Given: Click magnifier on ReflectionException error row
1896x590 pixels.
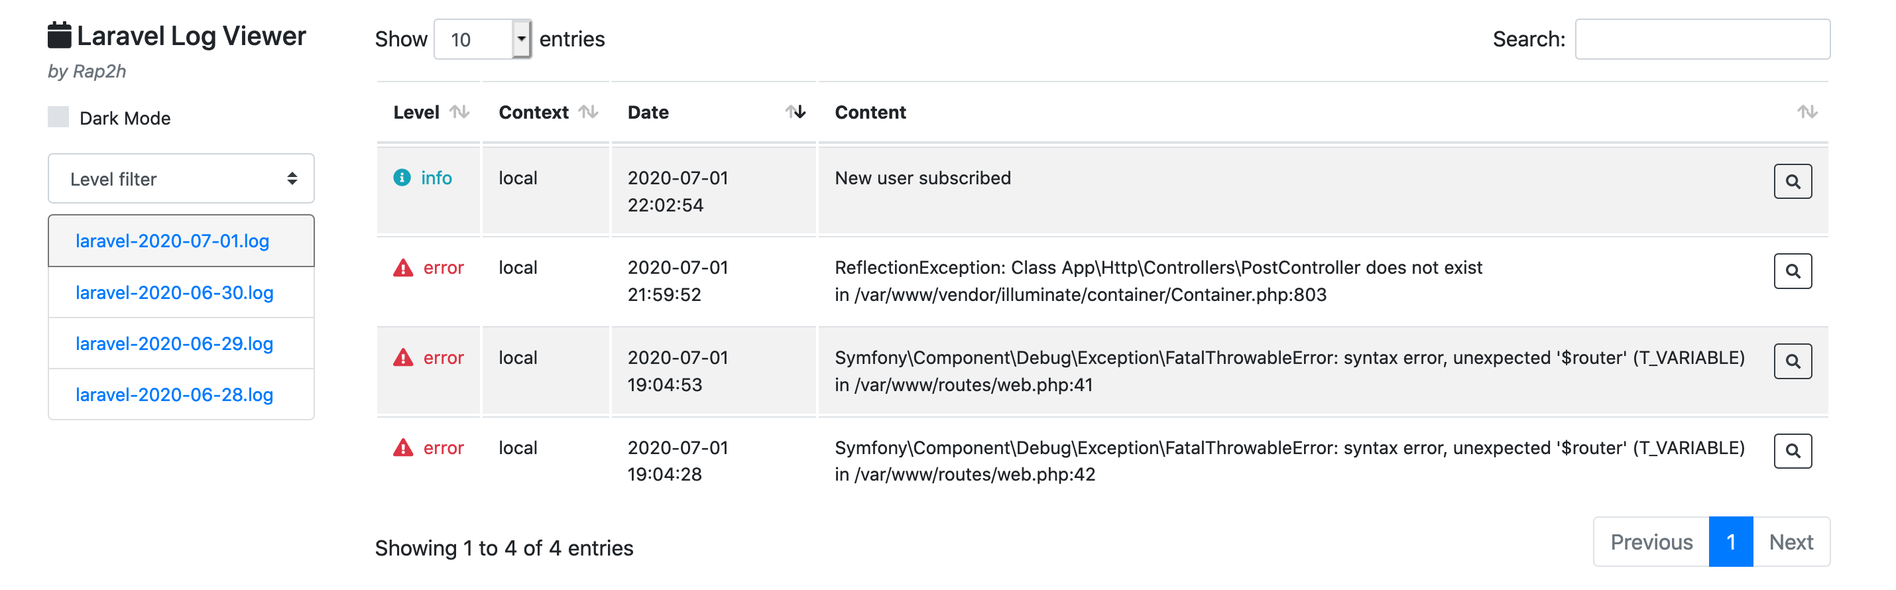Looking at the screenshot, I should pyautogui.click(x=1792, y=271).
